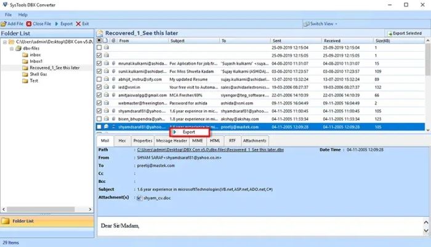
Task: Uncheck the ied@vsnl.in email checkbox
Action: tap(99, 87)
